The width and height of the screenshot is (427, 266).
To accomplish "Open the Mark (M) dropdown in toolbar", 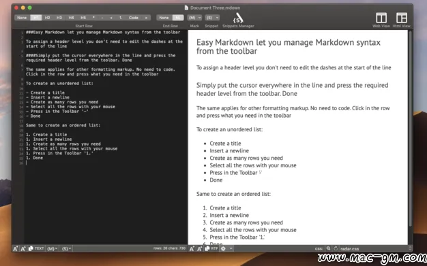I will coord(194,18).
